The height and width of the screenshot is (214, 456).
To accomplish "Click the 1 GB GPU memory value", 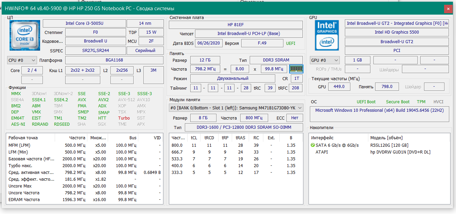I will (x=357, y=60).
